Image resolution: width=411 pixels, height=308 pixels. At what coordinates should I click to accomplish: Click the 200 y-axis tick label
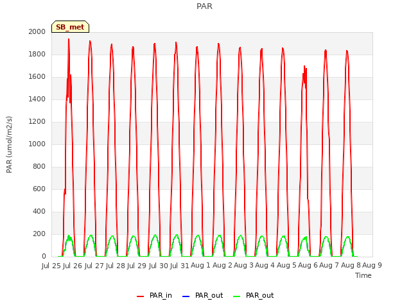pos(39,234)
